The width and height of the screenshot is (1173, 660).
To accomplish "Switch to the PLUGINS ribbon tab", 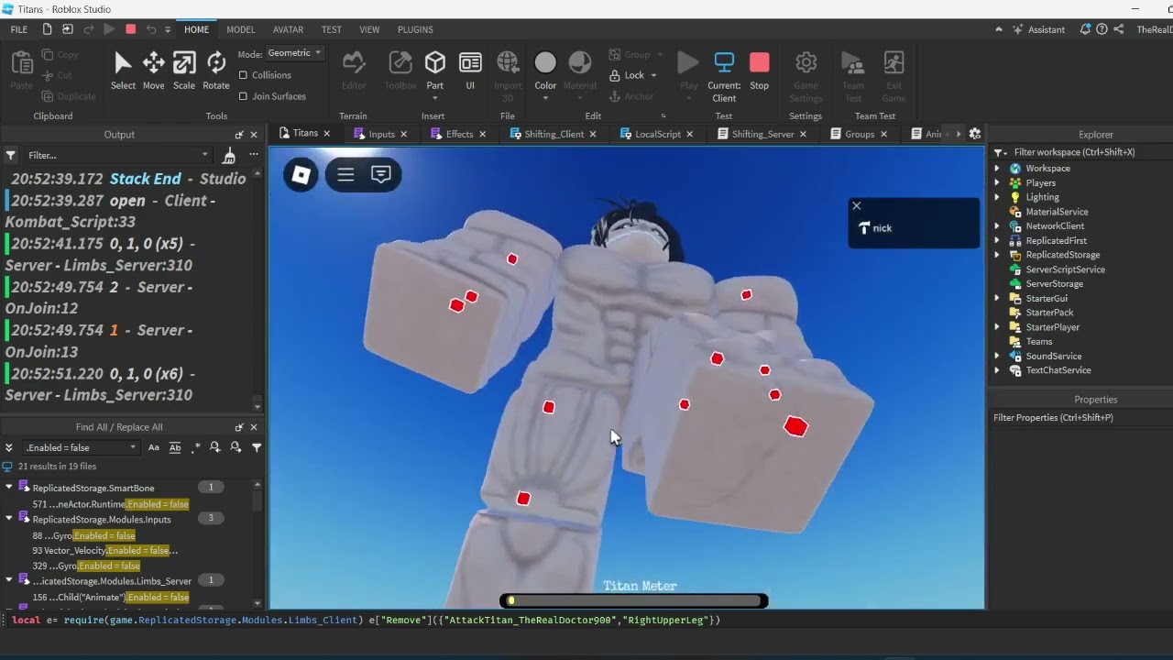I will coord(415,29).
